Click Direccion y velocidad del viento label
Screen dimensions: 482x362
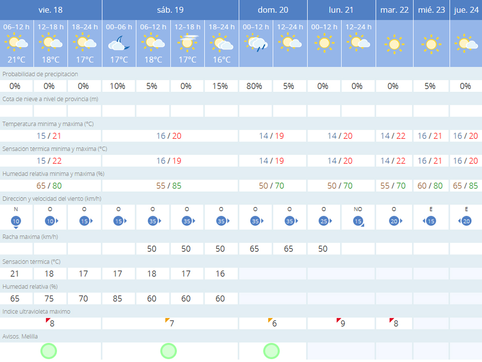tap(52, 199)
